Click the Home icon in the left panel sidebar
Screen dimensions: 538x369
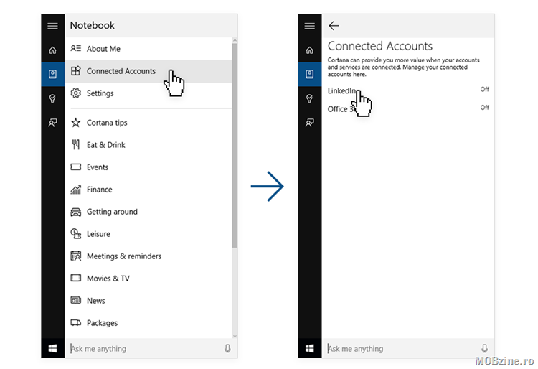point(52,50)
